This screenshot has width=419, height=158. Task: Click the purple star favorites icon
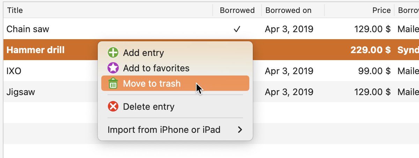[x=113, y=68]
